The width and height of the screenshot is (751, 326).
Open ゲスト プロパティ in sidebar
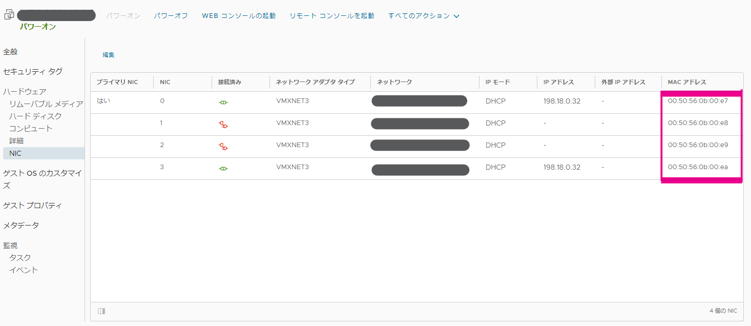pos(33,206)
